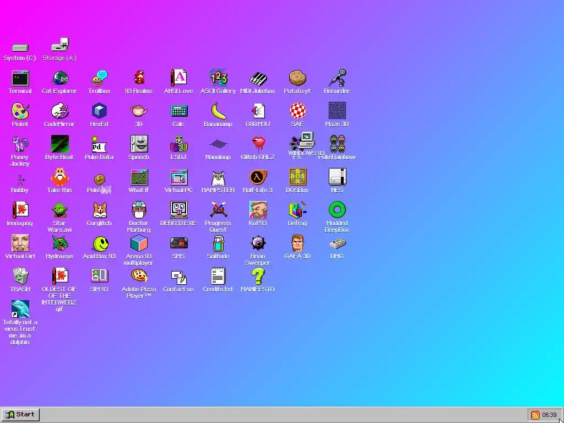Select the Take this icon
The height and width of the screenshot is (423, 564).
59,177
